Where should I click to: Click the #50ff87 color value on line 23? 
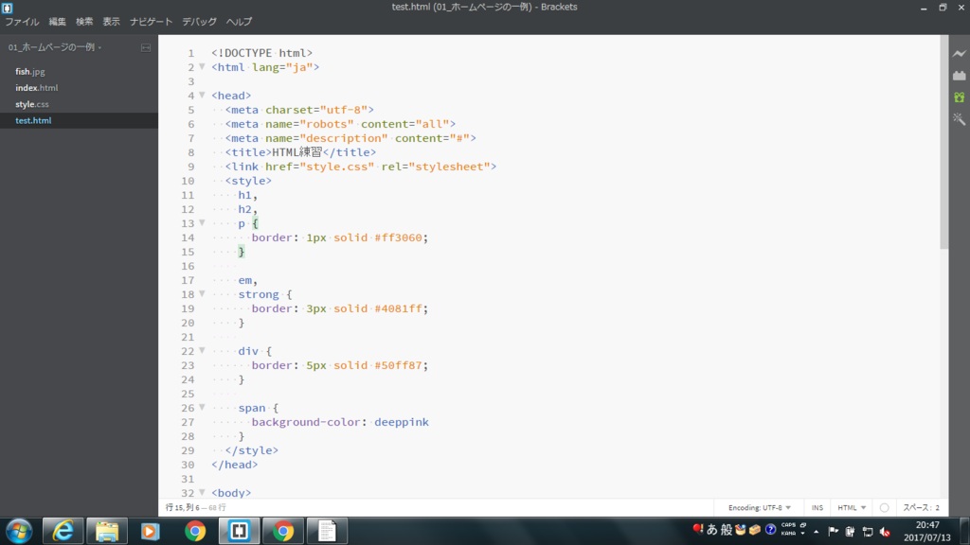398,365
